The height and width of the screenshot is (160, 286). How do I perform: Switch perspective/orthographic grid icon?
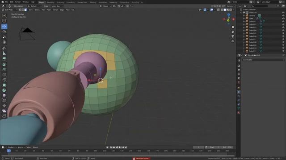tap(233, 41)
